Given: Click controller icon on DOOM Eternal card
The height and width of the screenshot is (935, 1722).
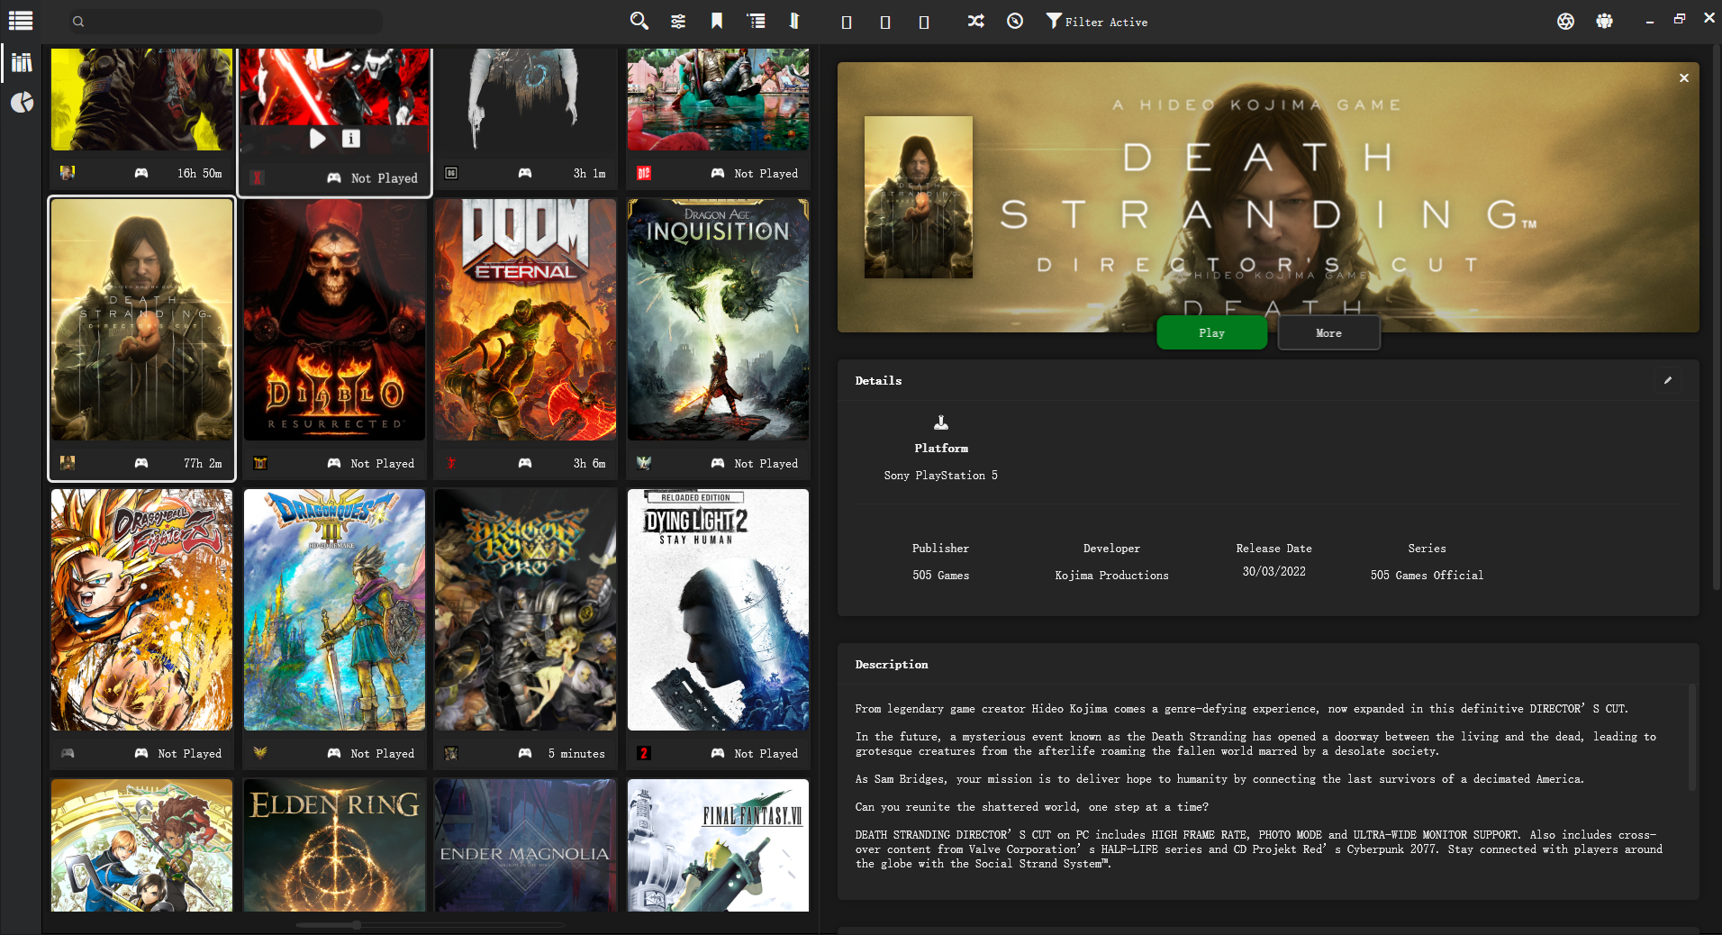Looking at the screenshot, I should point(525,463).
